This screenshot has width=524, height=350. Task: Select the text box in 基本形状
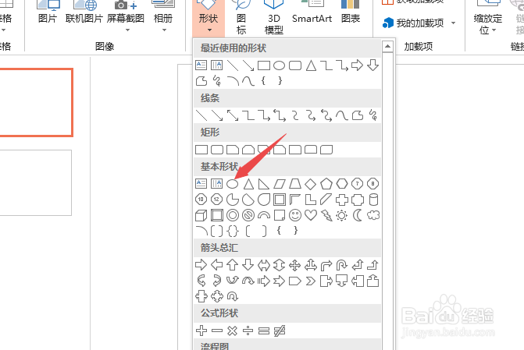[201, 183]
